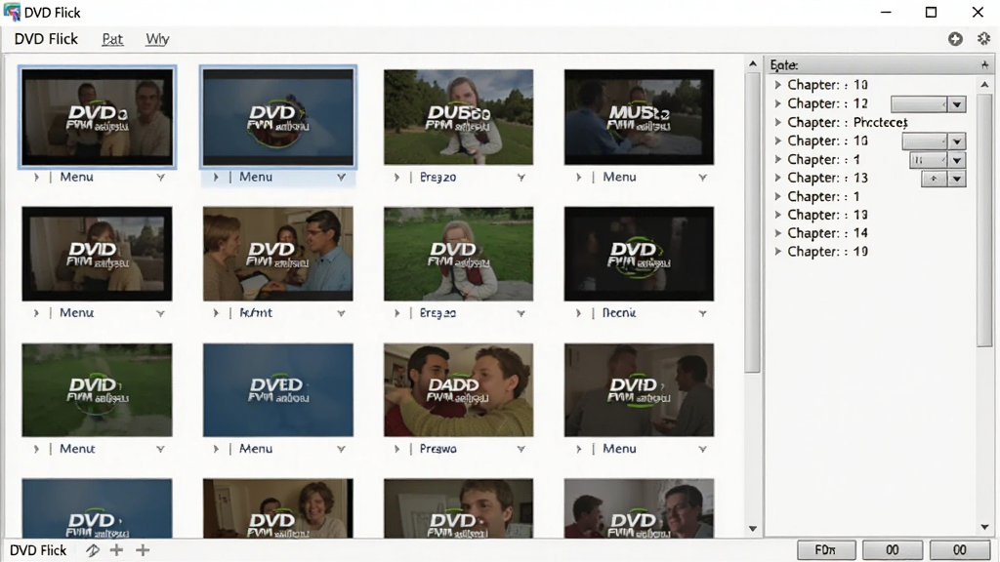The image size is (1000, 562).
Task: Open the combo box arrow on the Chapter: 12 row
Action: 957,104
